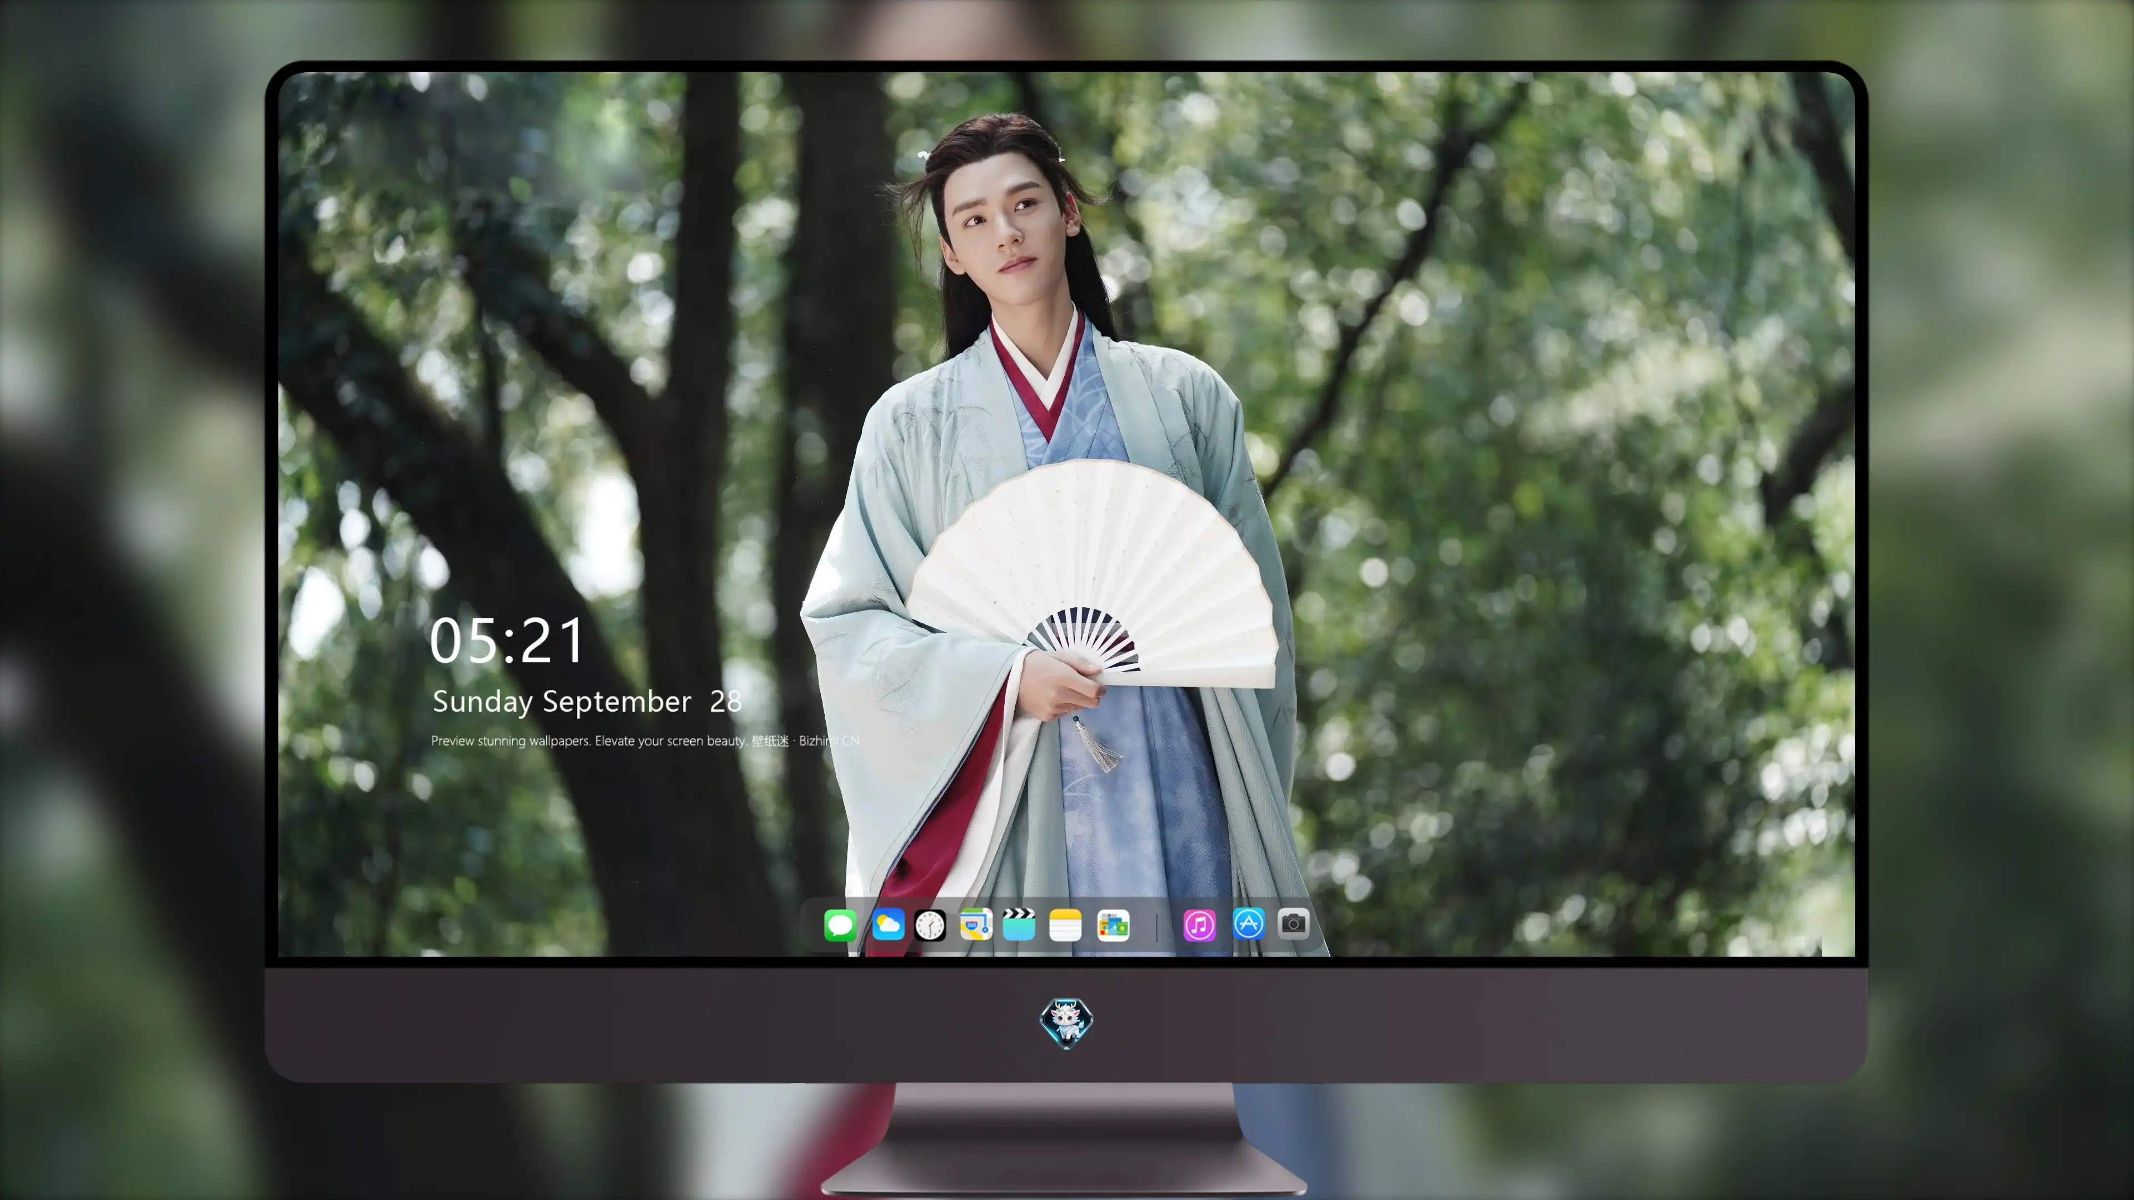
Task: Open the Camera app in the dock
Action: point(1293,923)
